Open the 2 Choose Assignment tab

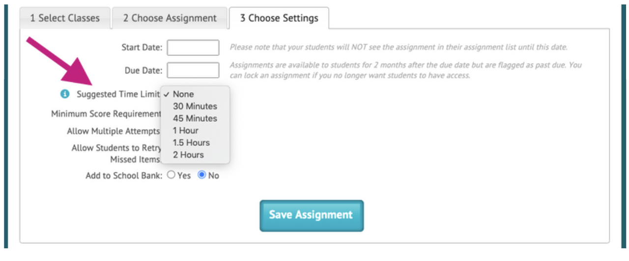point(170,18)
